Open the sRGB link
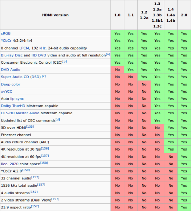The height and width of the screenshot is (211, 191). [x=6, y=33]
